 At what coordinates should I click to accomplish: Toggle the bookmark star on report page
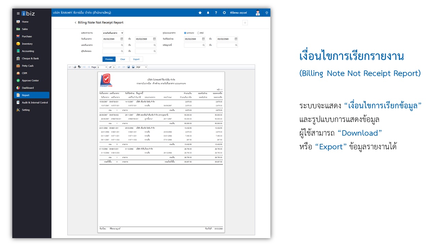point(245,23)
